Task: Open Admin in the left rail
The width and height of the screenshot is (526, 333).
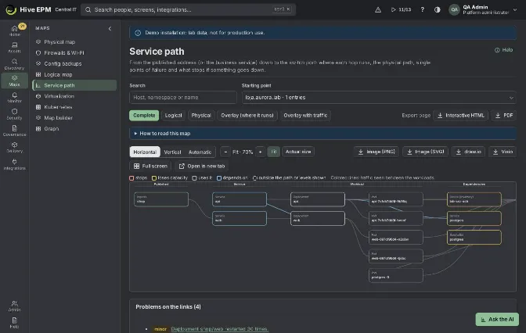Action: pyautogui.click(x=14, y=306)
